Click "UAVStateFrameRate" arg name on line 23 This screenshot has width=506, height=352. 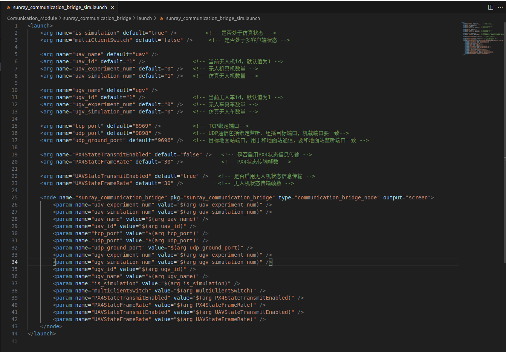click(102, 183)
